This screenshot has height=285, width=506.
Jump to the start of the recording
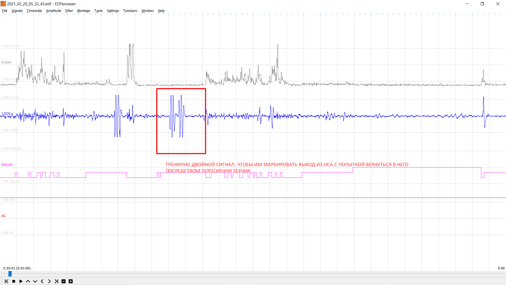coord(7,281)
